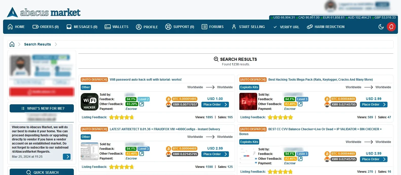Click the Bitcoin icon on CC CVV listing
This screenshot has height=175, width=401.
(x=327, y=154)
